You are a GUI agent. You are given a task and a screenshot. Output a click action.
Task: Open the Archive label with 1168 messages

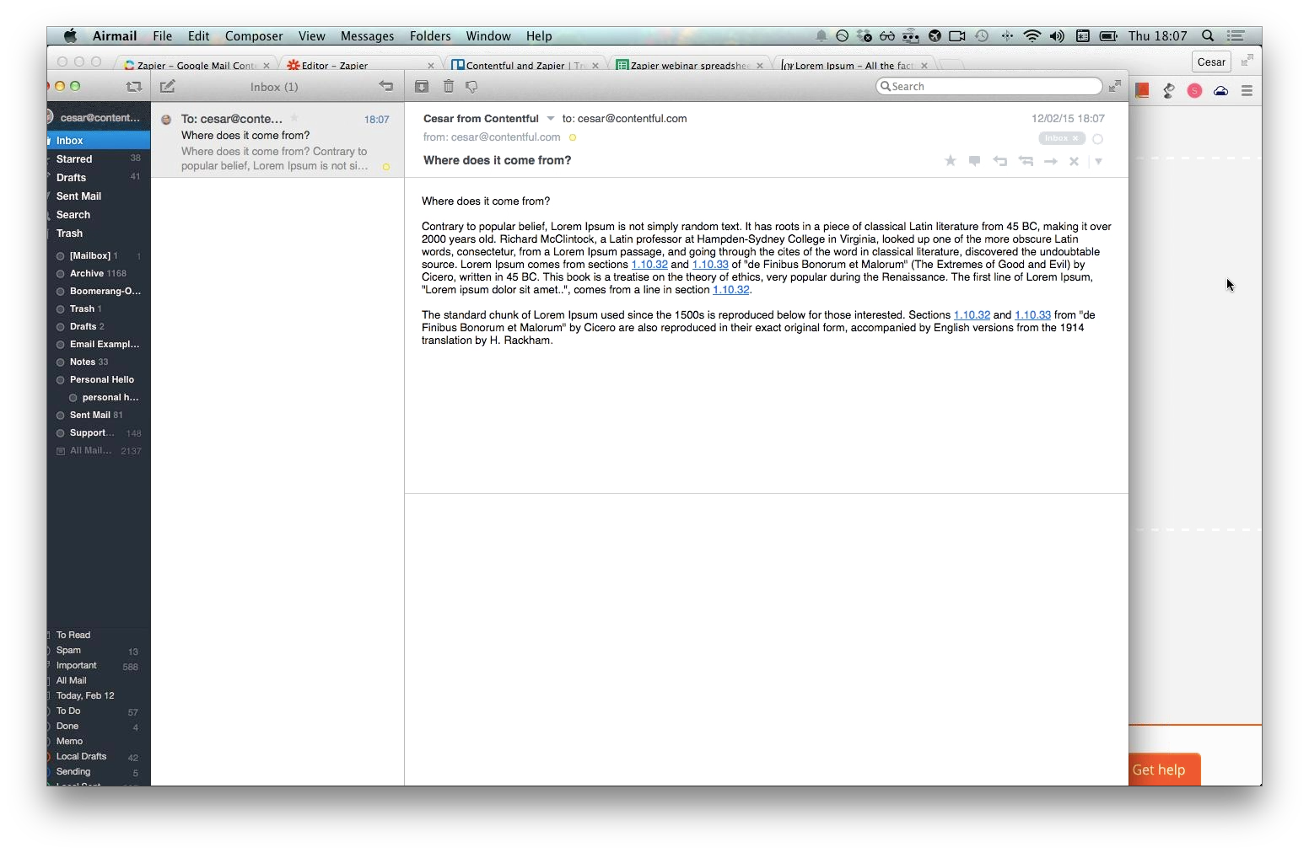99,273
